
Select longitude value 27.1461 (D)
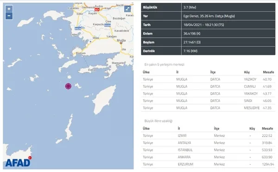pos(192,42)
